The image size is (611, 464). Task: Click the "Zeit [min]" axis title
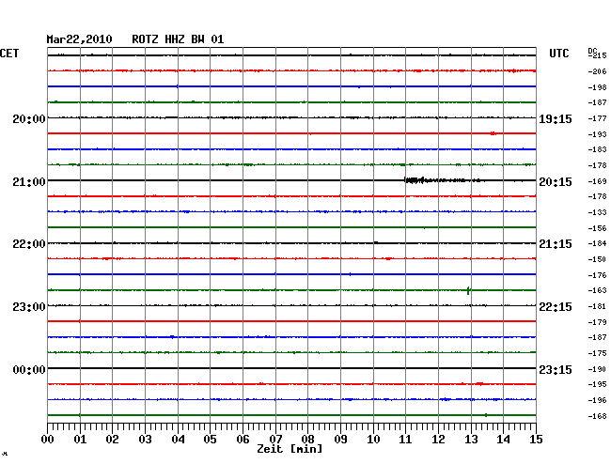tap(290, 449)
